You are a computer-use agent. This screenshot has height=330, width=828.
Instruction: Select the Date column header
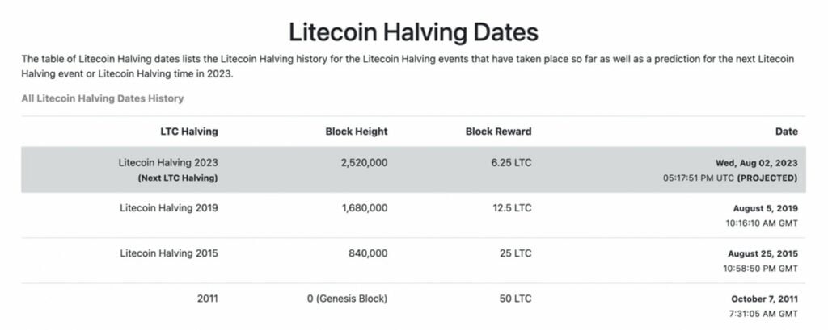[x=786, y=132]
